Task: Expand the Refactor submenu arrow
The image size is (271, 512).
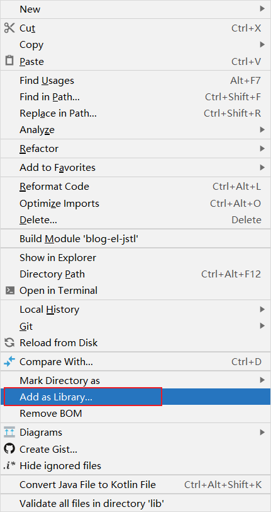Action: 262,149
